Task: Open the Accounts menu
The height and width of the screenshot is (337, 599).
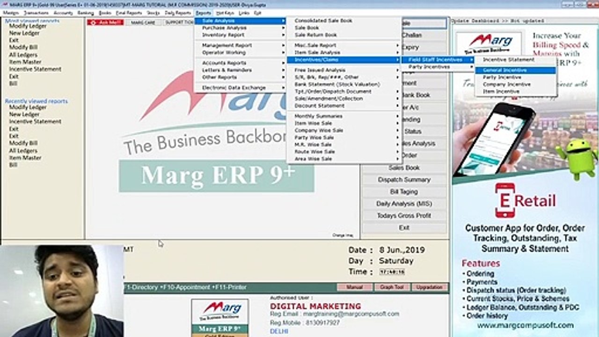Action: 63,13
